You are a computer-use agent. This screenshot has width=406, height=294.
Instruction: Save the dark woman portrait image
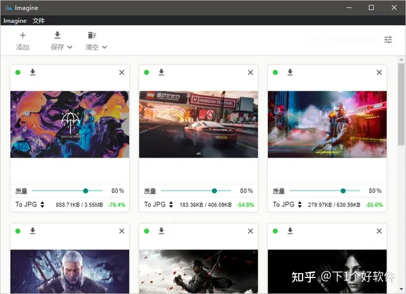pos(290,231)
